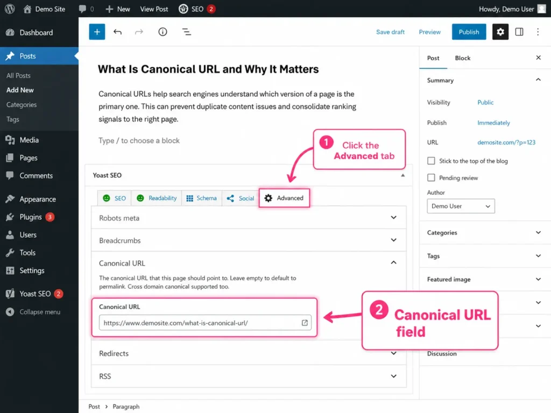Close the settings sidebar
The width and height of the screenshot is (551, 413).
point(538,58)
